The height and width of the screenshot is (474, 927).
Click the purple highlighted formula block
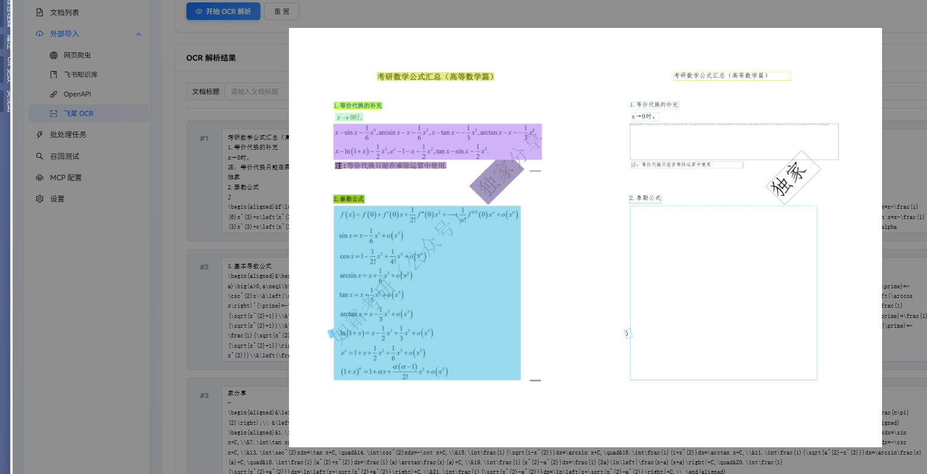click(437, 141)
